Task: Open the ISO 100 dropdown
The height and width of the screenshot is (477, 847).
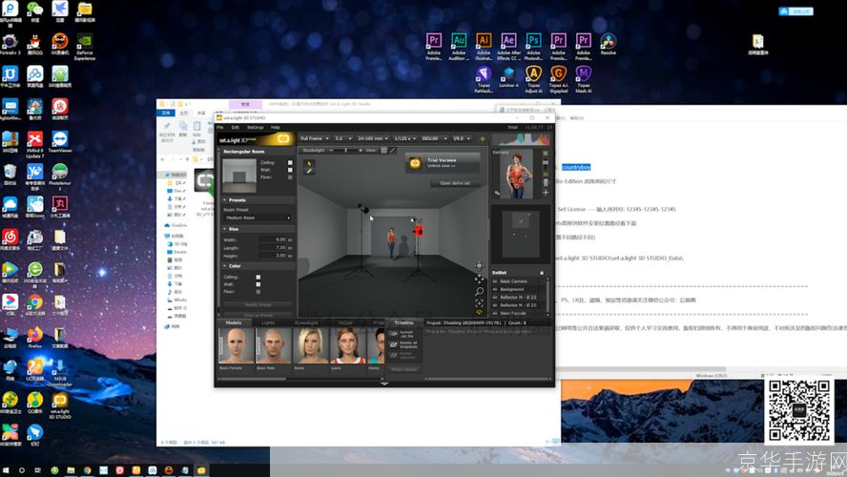Action: coord(434,139)
